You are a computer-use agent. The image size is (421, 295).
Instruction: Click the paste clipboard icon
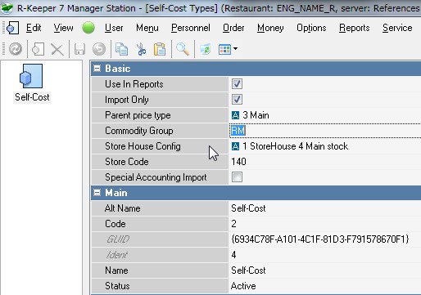pyautogui.click(x=160, y=49)
